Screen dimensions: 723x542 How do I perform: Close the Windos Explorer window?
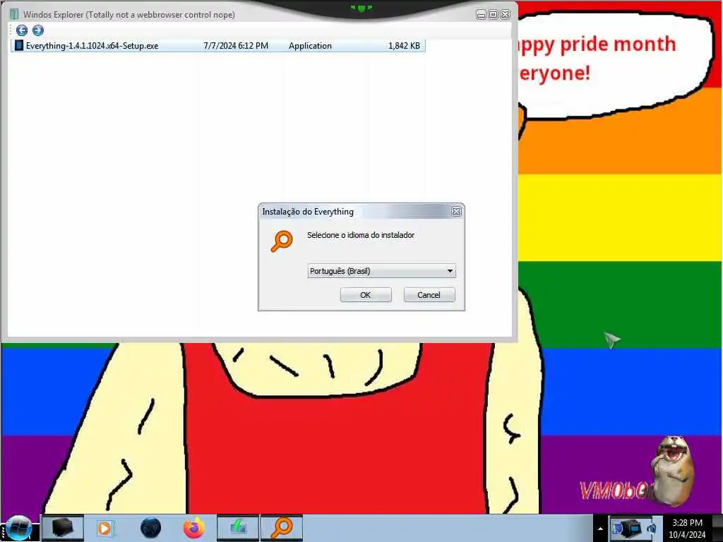click(506, 15)
